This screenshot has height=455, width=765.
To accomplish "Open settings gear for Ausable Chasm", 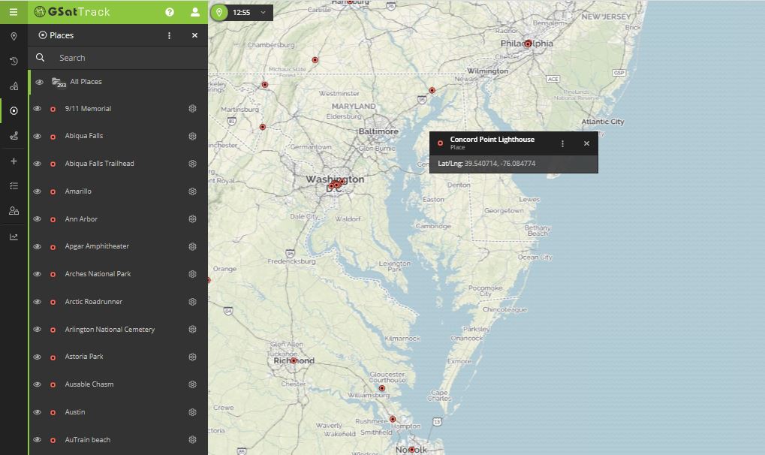I will (192, 384).
